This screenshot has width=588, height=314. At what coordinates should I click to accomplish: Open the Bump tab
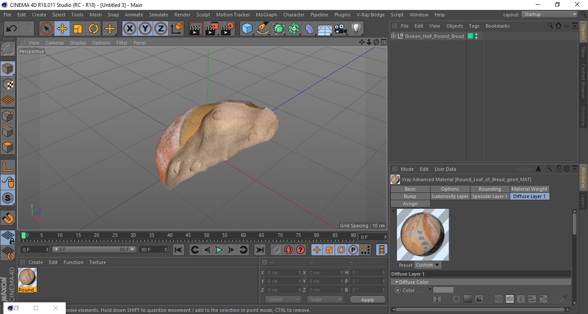tap(410, 196)
